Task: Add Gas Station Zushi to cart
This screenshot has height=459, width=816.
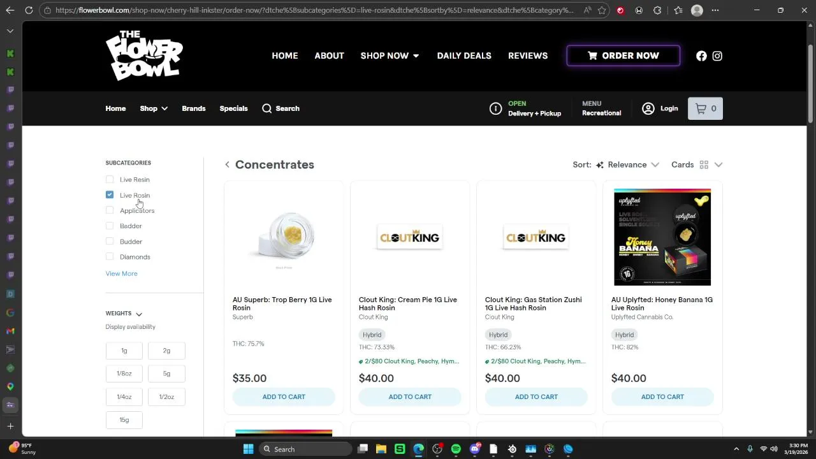Action: click(536, 397)
